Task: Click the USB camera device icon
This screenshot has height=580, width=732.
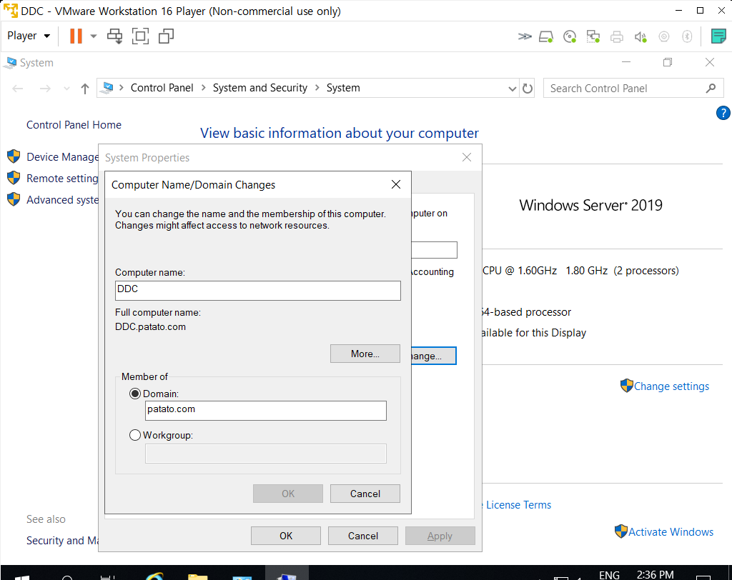Action: coord(664,36)
